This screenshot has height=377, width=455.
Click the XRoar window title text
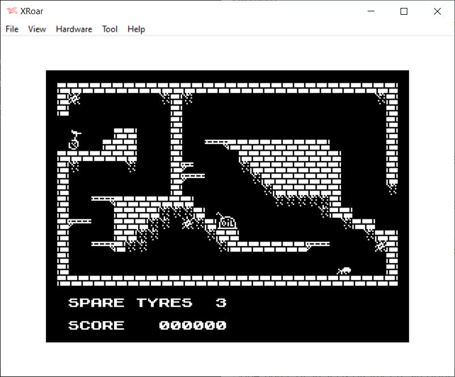(x=32, y=11)
